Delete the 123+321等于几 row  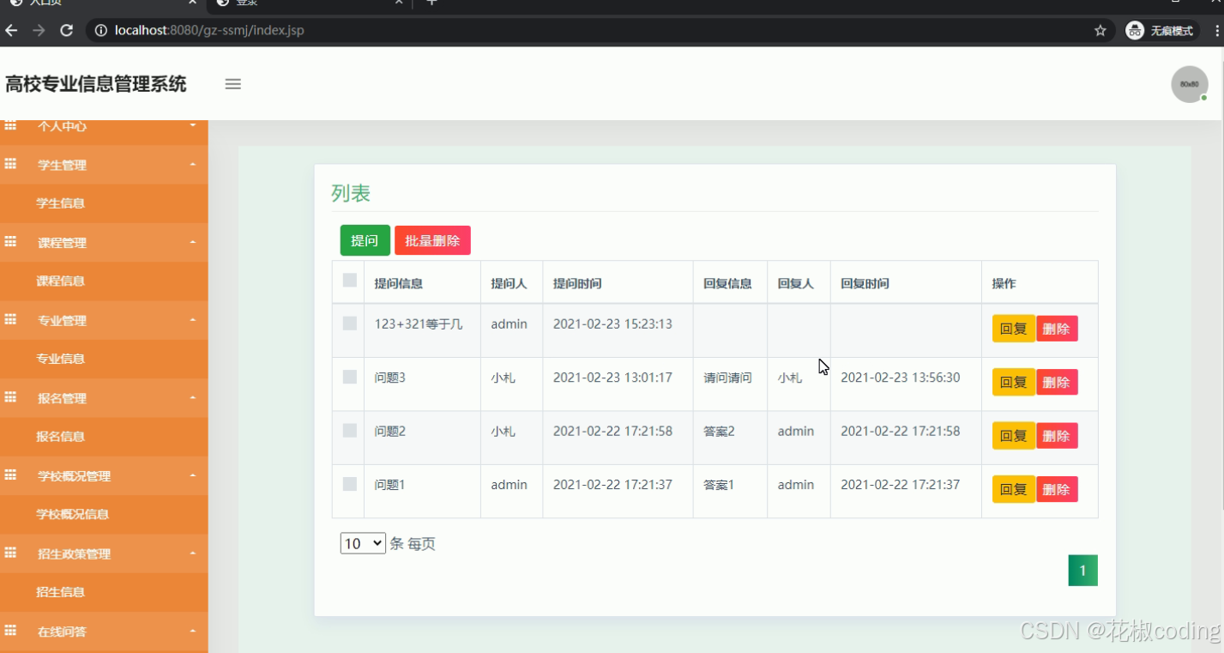1057,329
